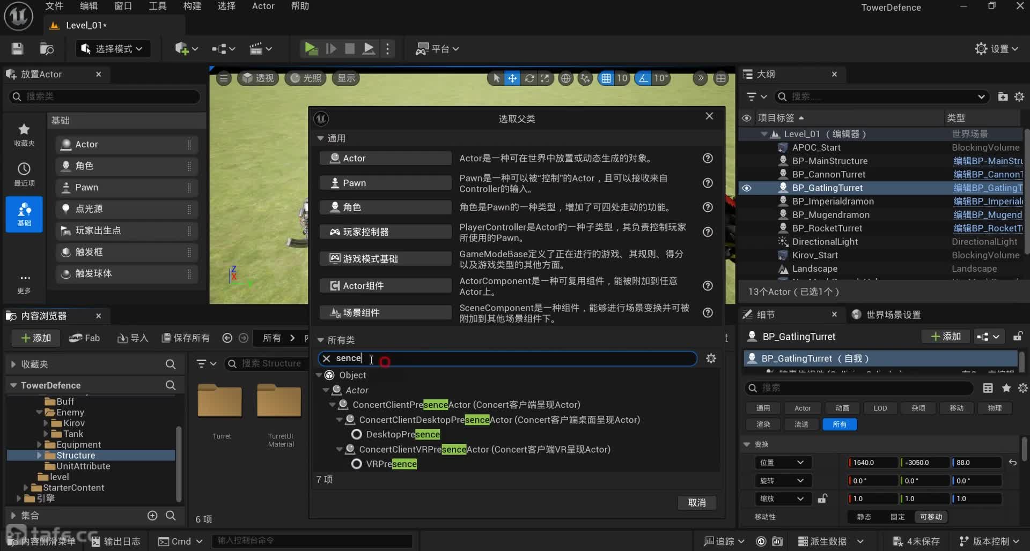This screenshot has height=551, width=1030.
Task: Toggle visibility eye for BP_GatlingTurret
Action: 746,188
